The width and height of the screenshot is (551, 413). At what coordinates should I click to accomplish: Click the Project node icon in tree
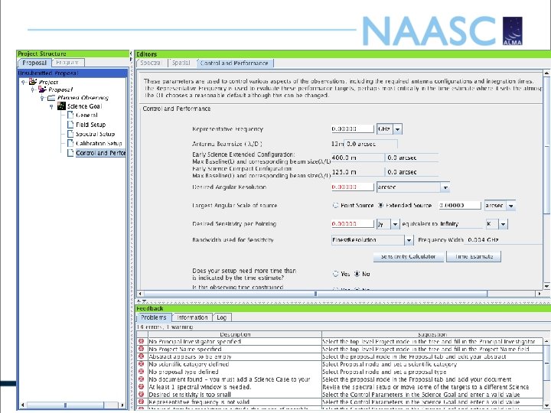(x=33, y=82)
